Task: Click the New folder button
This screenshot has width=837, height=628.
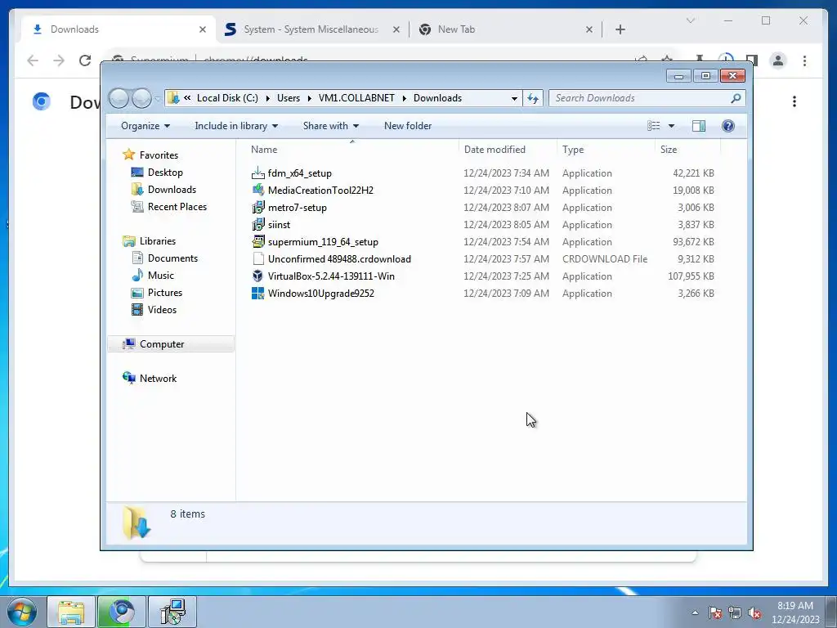Action: click(x=408, y=126)
